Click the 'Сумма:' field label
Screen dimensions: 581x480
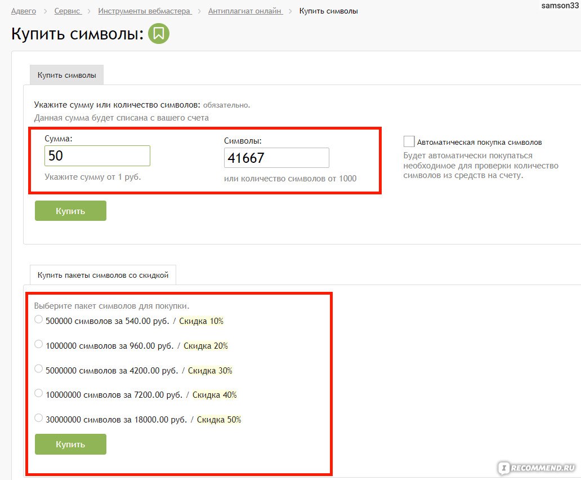59,139
